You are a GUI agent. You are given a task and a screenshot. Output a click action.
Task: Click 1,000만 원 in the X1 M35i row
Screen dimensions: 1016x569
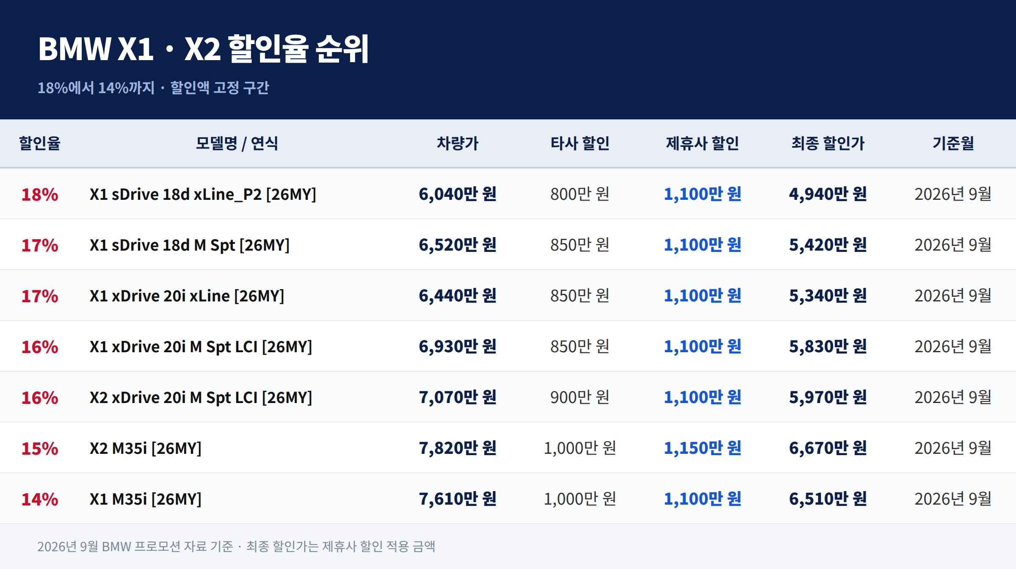pyautogui.click(x=580, y=499)
